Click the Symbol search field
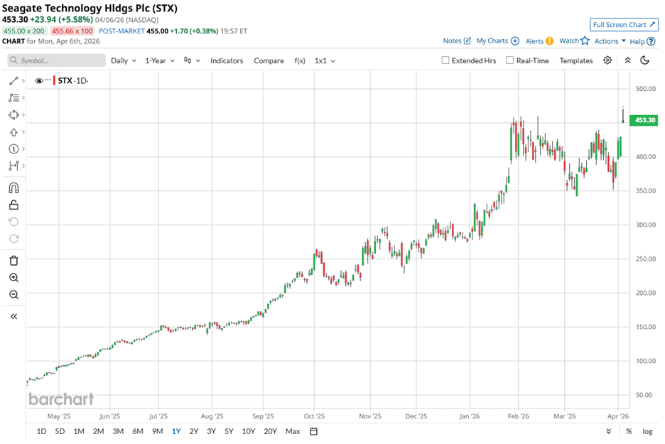The width and height of the screenshot is (665, 444). [x=57, y=61]
